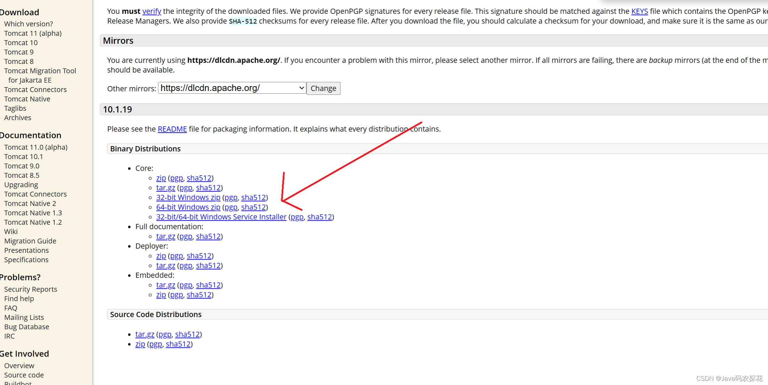Open the Migration Guide link

[30, 241]
